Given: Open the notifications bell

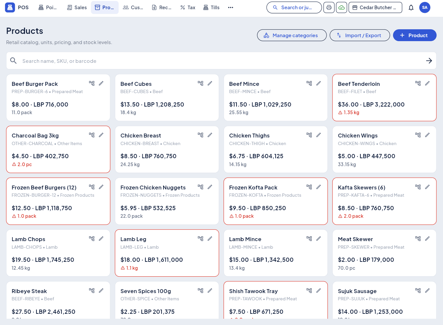Looking at the screenshot, I should 411,7.
